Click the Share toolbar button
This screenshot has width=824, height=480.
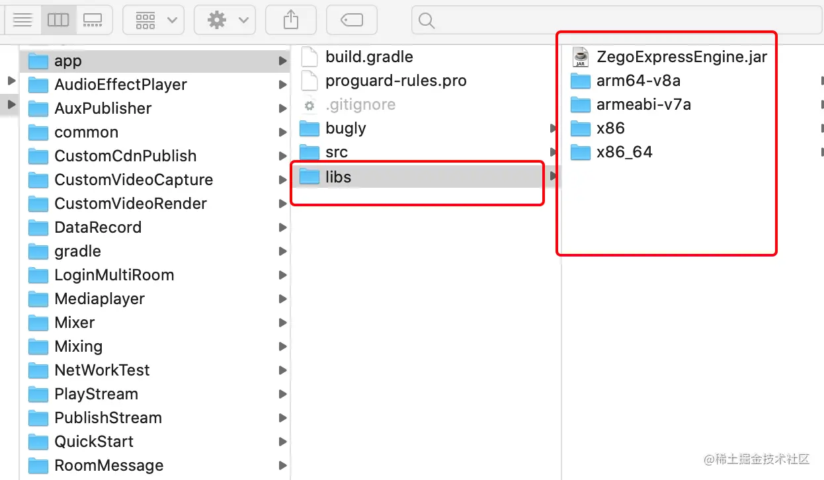[x=291, y=20]
